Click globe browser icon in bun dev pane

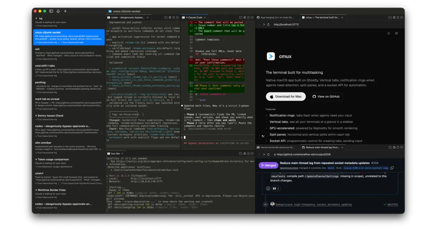(x=245, y=153)
